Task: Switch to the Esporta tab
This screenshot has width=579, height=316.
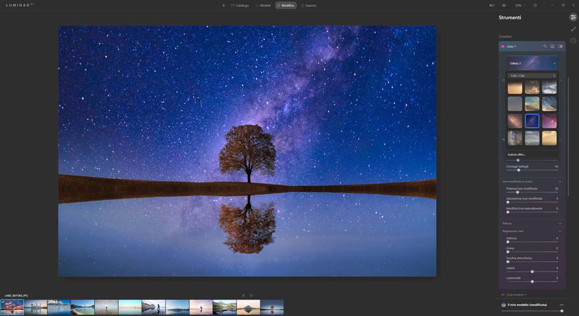Action: pyautogui.click(x=308, y=5)
